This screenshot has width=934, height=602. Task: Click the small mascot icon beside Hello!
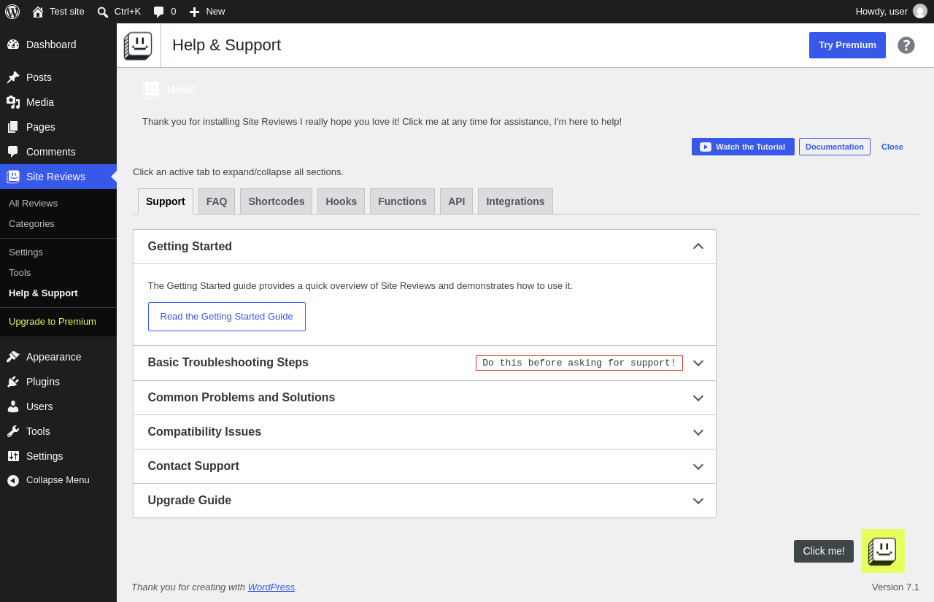pos(151,90)
